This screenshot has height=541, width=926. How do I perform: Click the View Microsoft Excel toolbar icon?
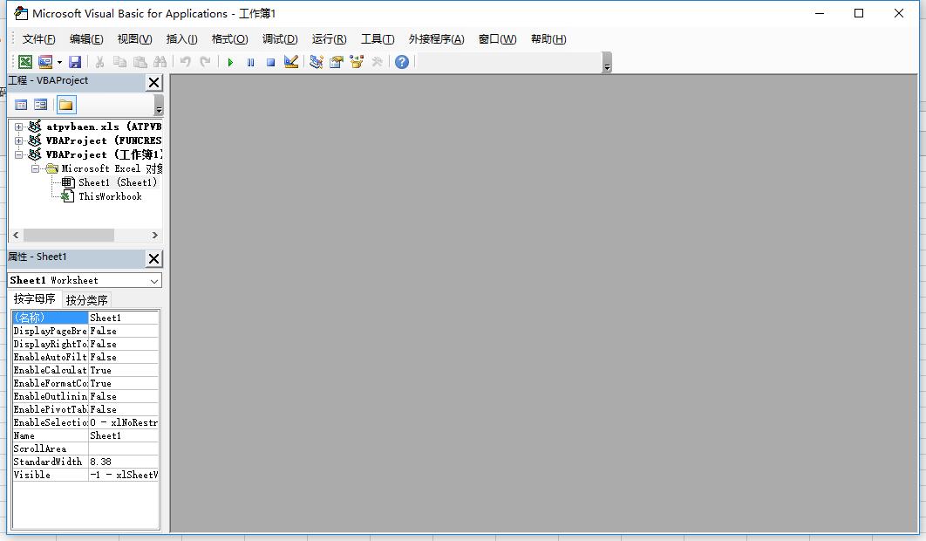(25, 62)
